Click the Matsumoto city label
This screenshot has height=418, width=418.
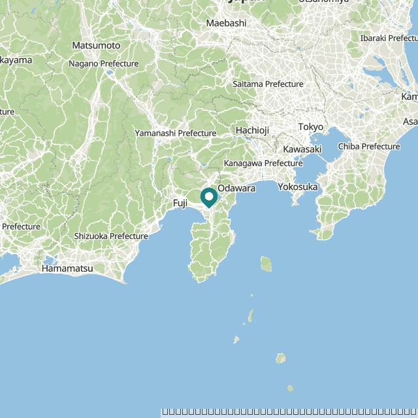tap(96, 46)
